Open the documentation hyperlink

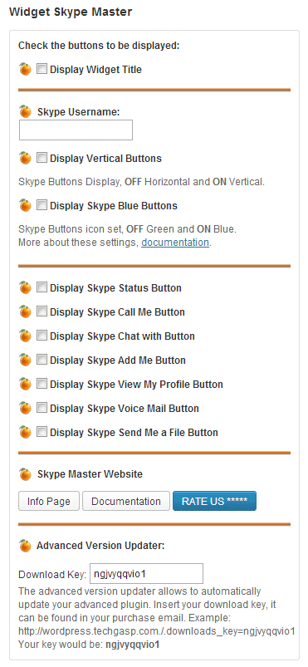(175, 243)
